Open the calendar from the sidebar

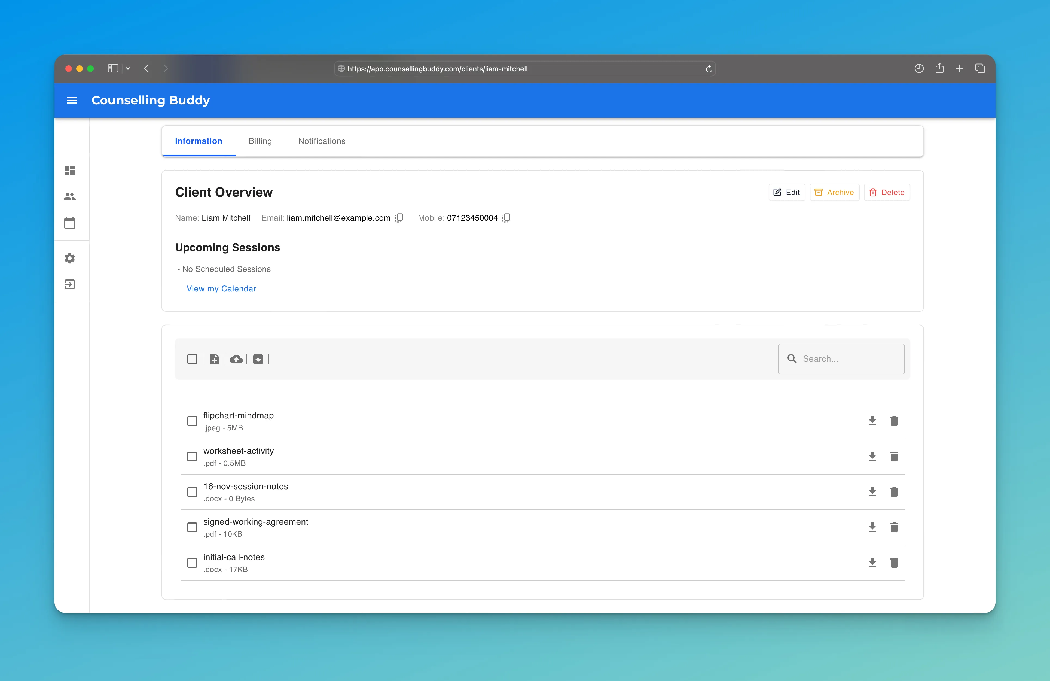(70, 223)
